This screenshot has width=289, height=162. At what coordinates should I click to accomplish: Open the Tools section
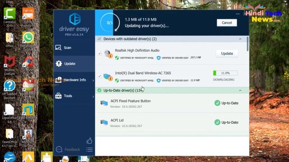click(74, 96)
